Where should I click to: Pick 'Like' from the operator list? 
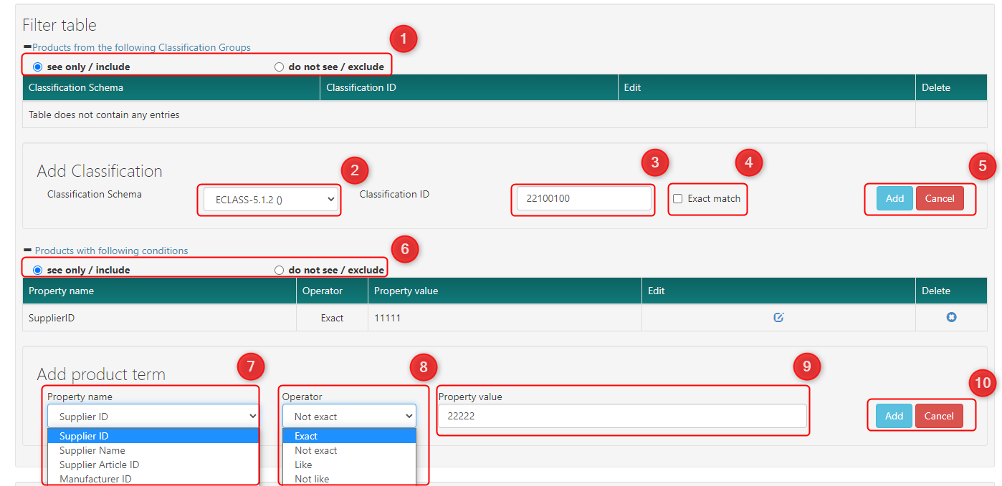303,465
